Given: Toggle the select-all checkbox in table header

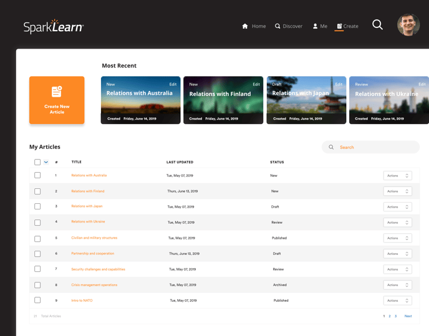Looking at the screenshot, I should point(37,162).
